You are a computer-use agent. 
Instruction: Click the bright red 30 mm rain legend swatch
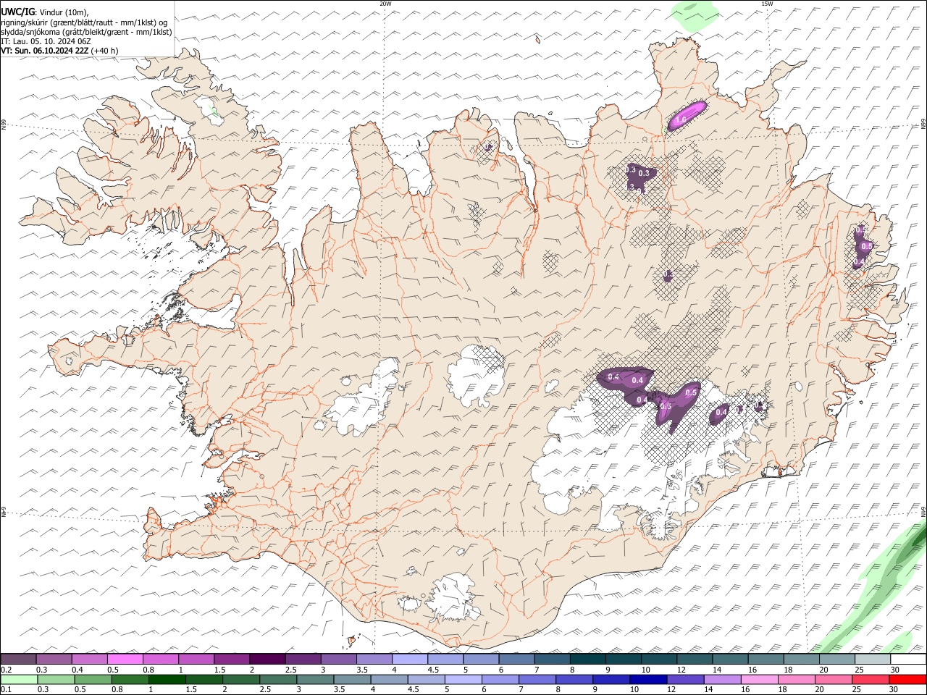pyautogui.click(x=907, y=679)
